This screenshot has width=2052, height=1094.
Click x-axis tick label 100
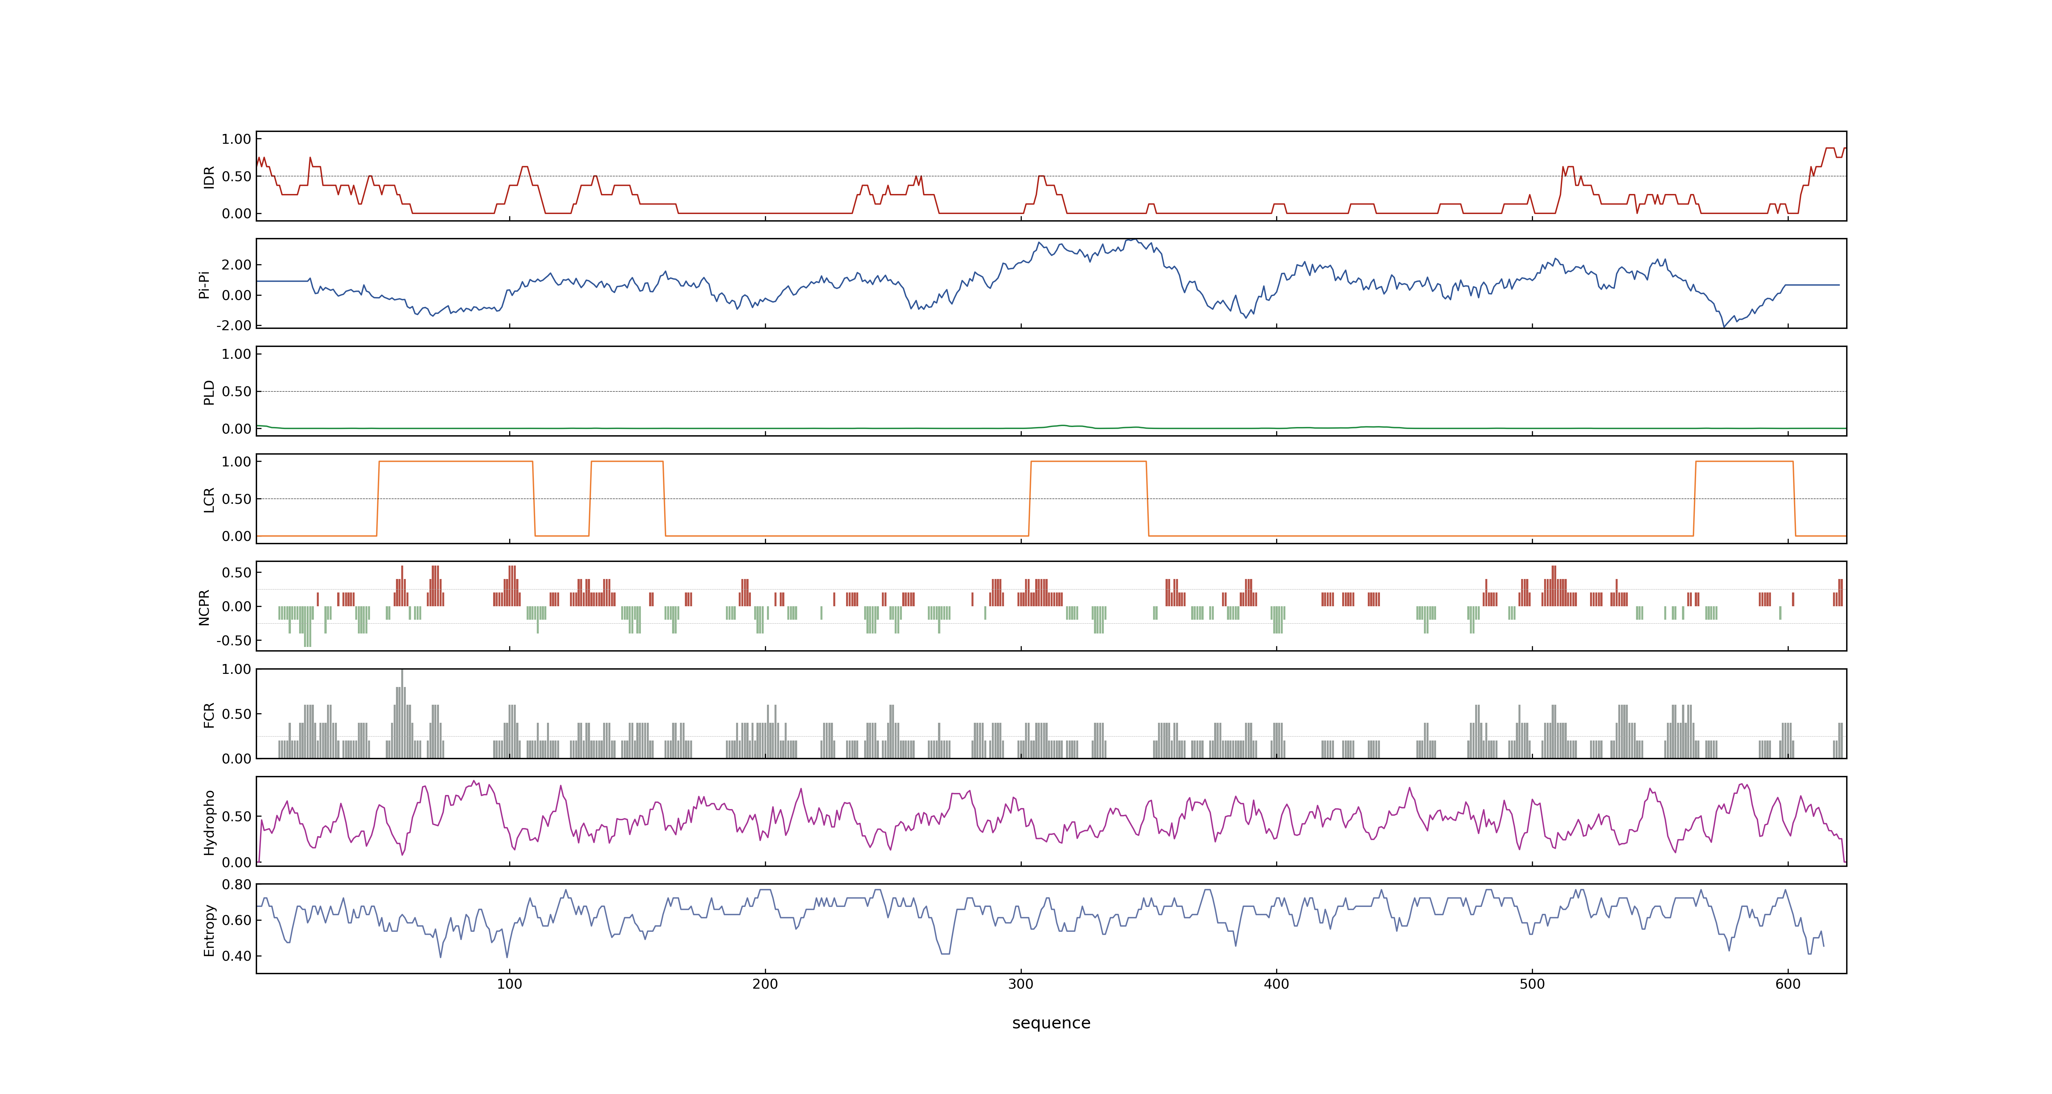[510, 984]
